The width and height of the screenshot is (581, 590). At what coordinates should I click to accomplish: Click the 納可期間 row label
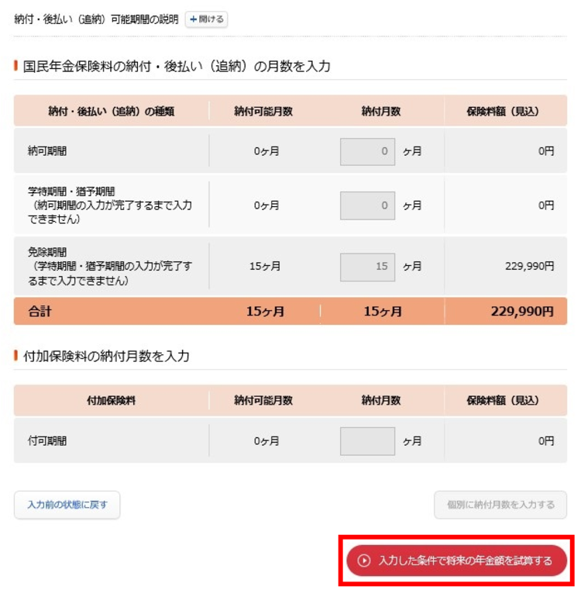pos(47,152)
